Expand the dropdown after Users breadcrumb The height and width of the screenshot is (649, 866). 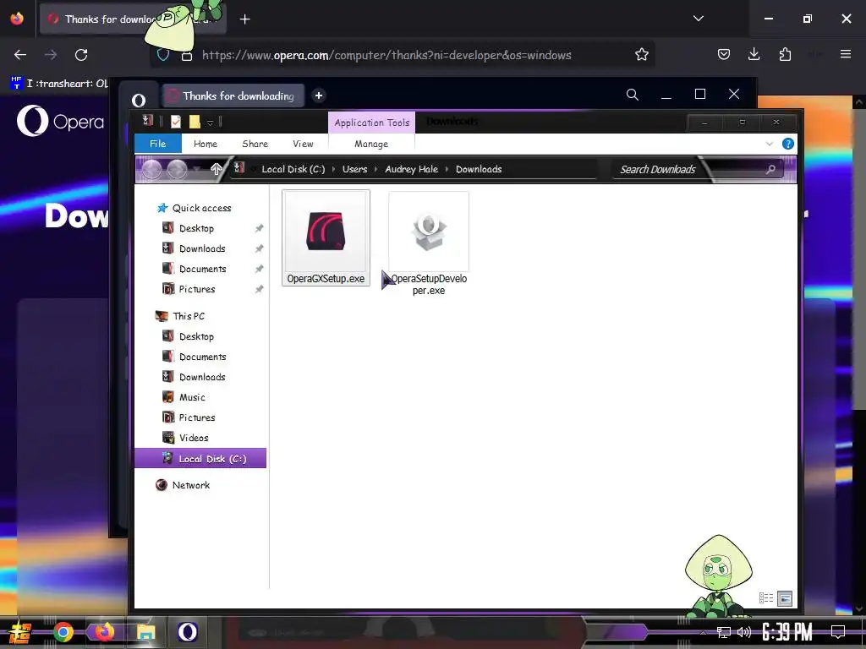[x=376, y=169]
